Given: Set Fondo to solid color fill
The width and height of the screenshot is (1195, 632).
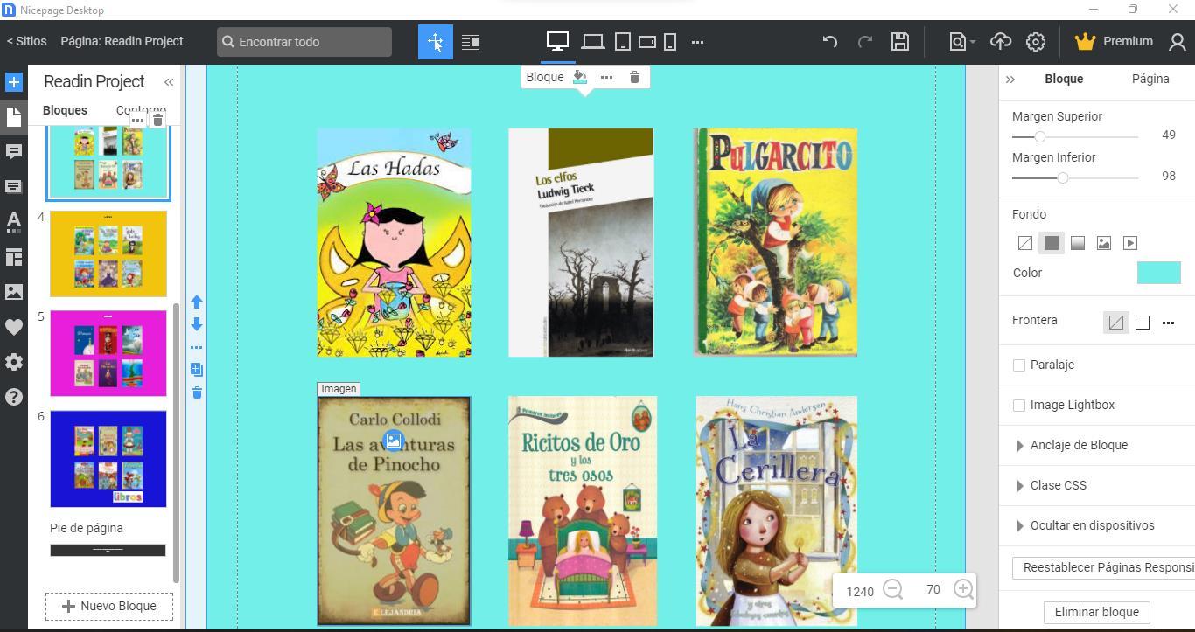Looking at the screenshot, I should pyautogui.click(x=1052, y=243).
